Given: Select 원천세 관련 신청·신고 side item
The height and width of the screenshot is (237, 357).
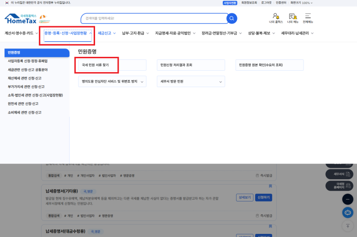Looking at the screenshot, I should (23, 104).
